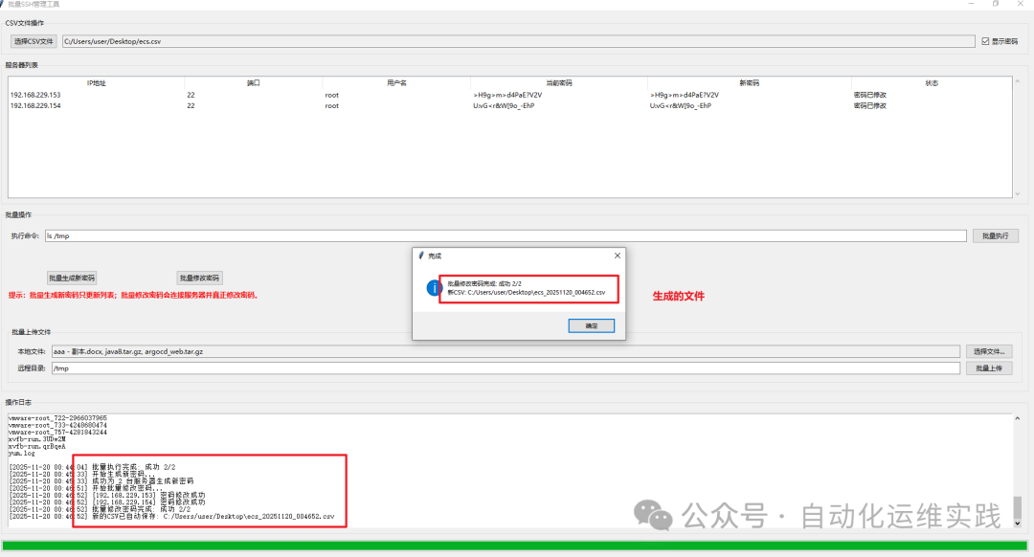Click the 本地文件 input field
This screenshot has width=1034, height=557.
pyautogui.click(x=506, y=351)
